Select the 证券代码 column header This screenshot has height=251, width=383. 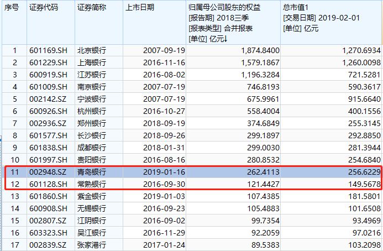pyautogui.click(x=44, y=8)
